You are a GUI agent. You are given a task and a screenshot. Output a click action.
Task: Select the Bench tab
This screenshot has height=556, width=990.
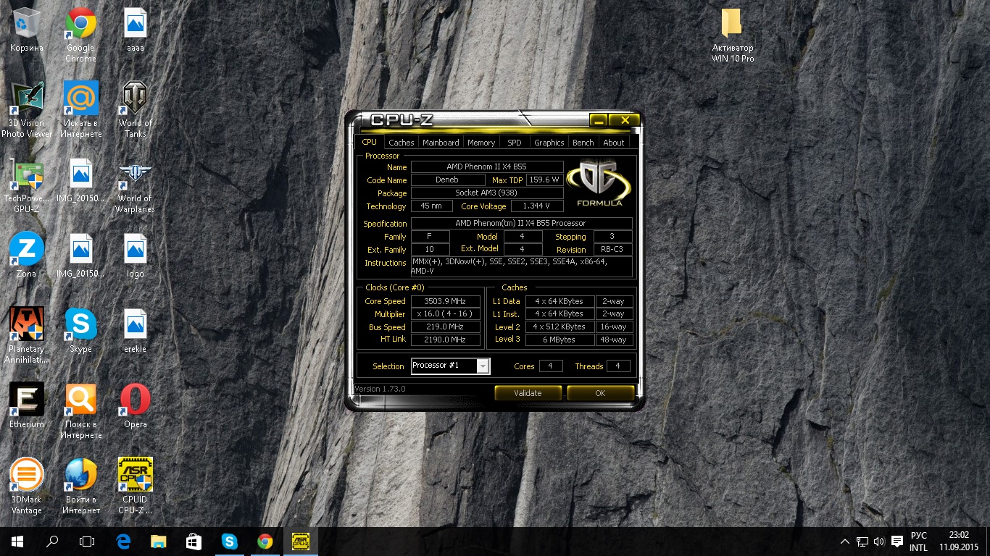coord(583,143)
